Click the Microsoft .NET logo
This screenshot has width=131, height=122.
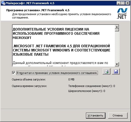click(122, 13)
